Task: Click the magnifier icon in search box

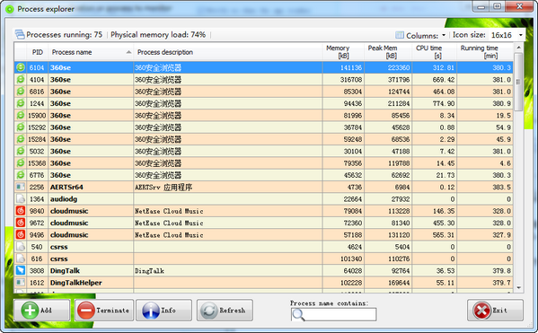Action: click(x=298, y=314)
